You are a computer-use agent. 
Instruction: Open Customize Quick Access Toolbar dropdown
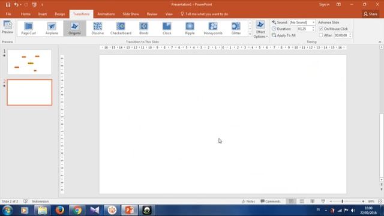42,5
